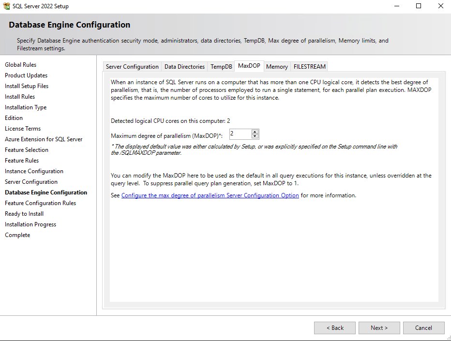Select Ready to Install step
The image size is (451, 341).
(x=24, y=214)
